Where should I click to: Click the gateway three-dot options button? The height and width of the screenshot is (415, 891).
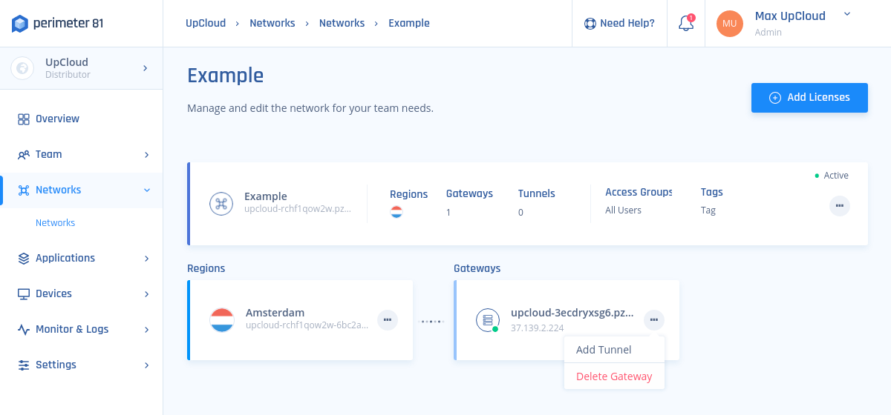pos(653,320)
